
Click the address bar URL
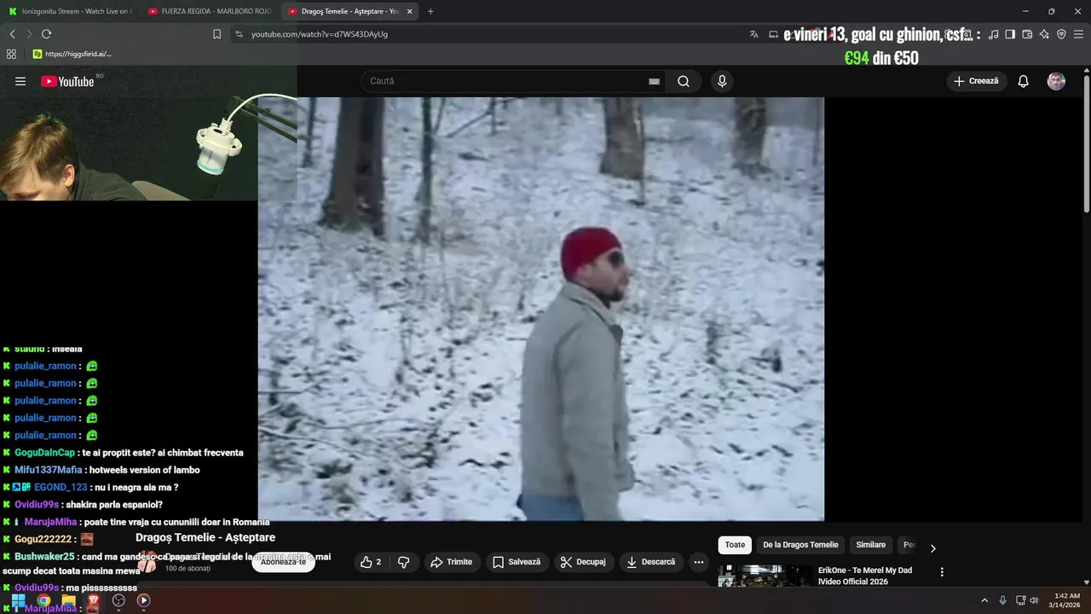320,34
